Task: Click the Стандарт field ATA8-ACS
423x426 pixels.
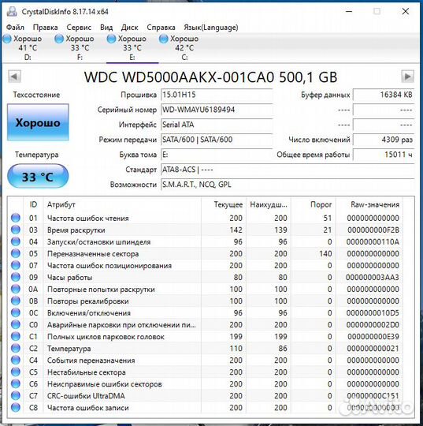Action: tap(288, 170)
